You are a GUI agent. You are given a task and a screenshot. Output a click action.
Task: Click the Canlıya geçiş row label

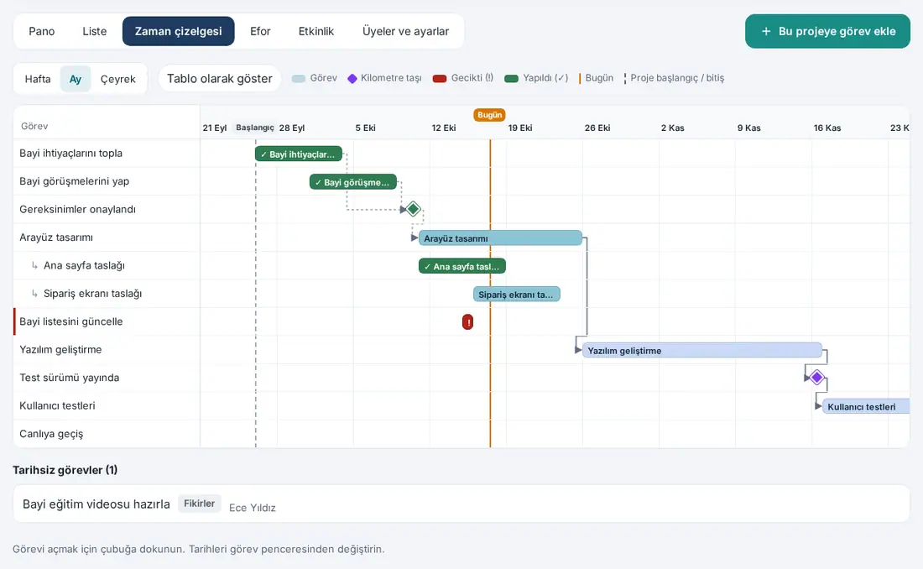coord(51,434)
